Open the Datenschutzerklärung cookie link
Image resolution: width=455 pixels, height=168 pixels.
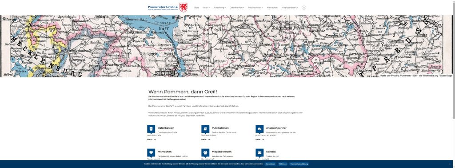(x=299, y=164)
